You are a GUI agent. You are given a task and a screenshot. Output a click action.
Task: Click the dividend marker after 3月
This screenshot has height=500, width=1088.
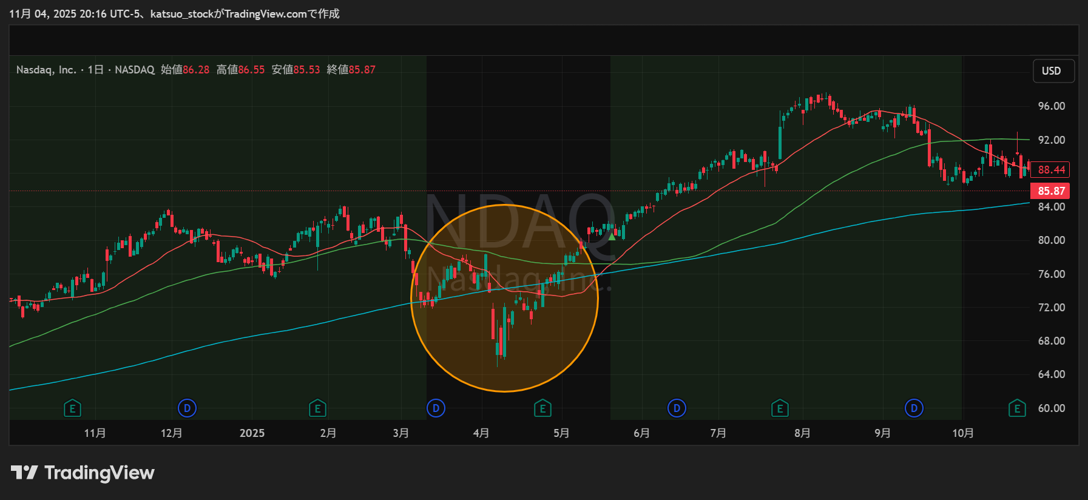click(x=436, y=408)
